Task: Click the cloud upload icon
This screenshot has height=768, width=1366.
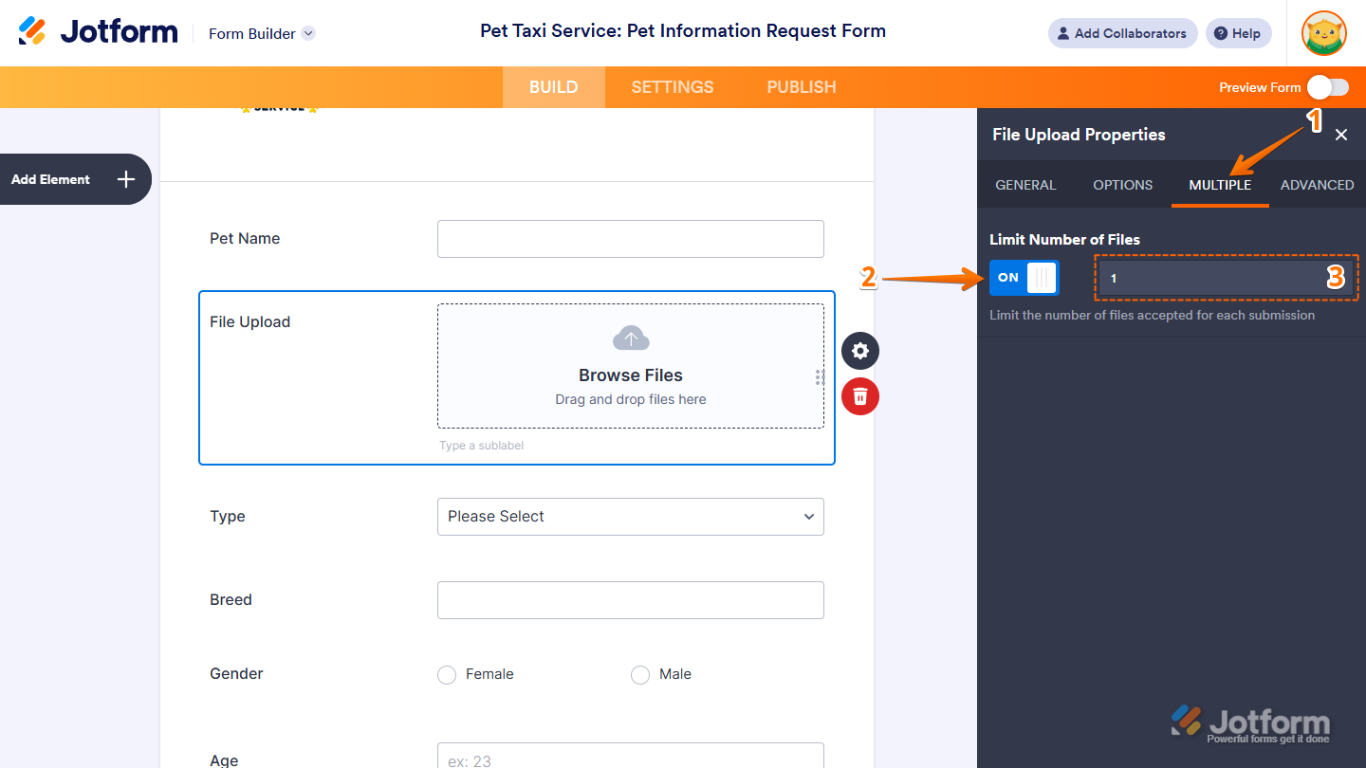Action: (631, 338)
